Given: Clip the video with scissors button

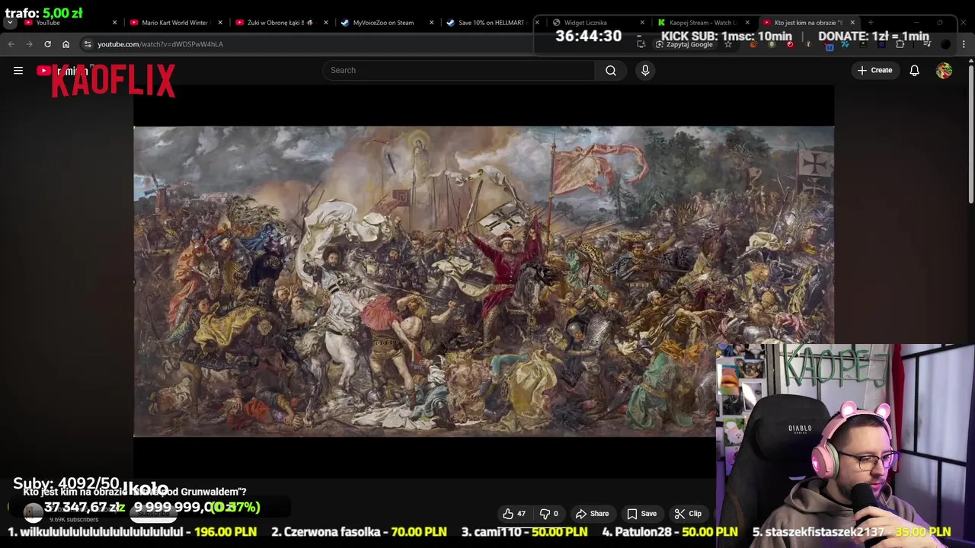Looking at the screenshot, I should [x=687, y=514].
